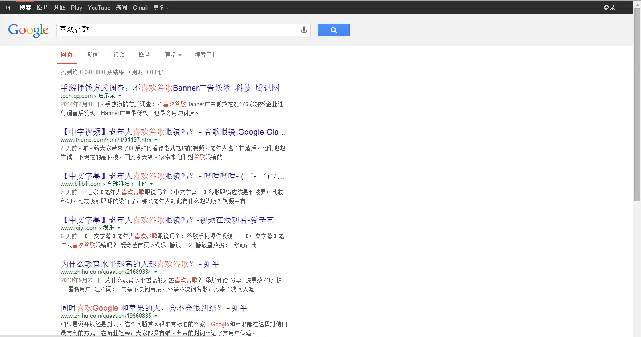The height and width of the screenshot is (337, 641).
Task: Open the 腾讯网 Banner广告 result title
Action: 170,88
